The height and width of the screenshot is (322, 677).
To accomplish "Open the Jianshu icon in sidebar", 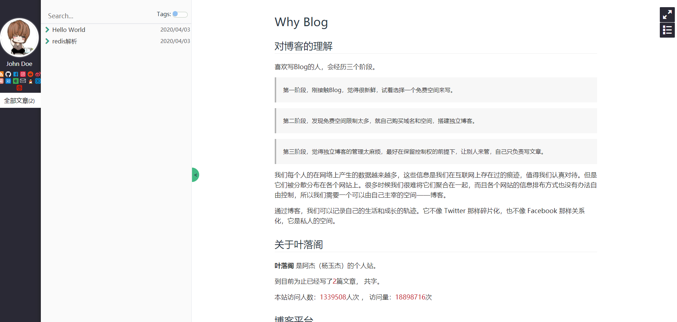I will 2,81.
